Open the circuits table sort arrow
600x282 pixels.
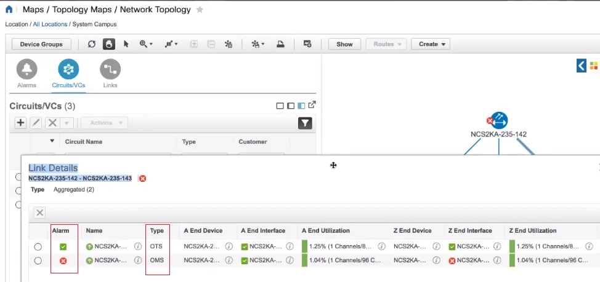tap(52, 141)
